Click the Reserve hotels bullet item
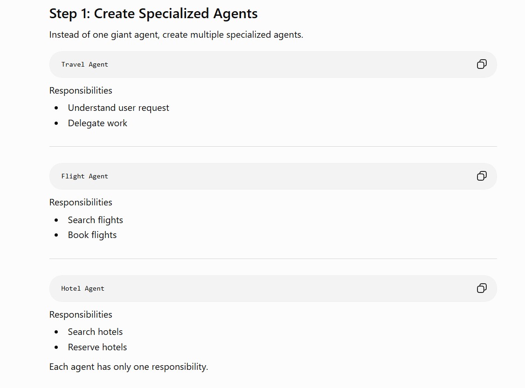This screenshot has height=388, width=525. [97, 347]
